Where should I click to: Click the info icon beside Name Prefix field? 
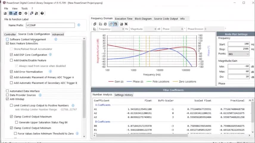[x=79, y=25]
